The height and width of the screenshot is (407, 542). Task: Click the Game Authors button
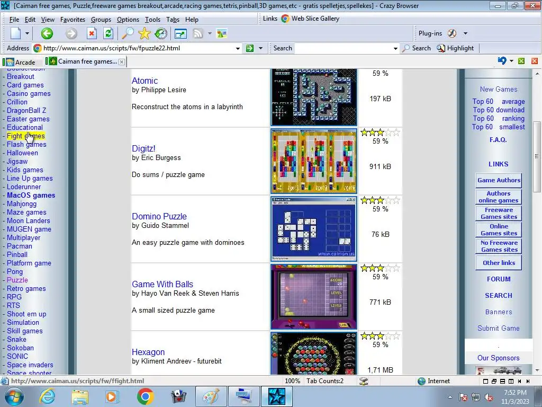499,180
